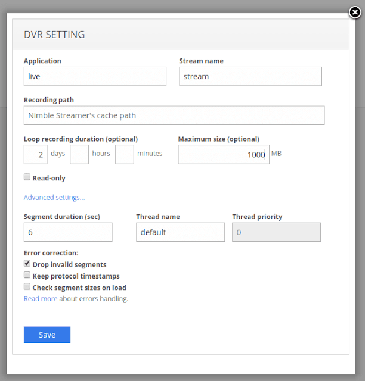Enable the Read-only checkbox
Image resolution: width=365 pixels, height=381 pixels.
click(x=27, y=177)
